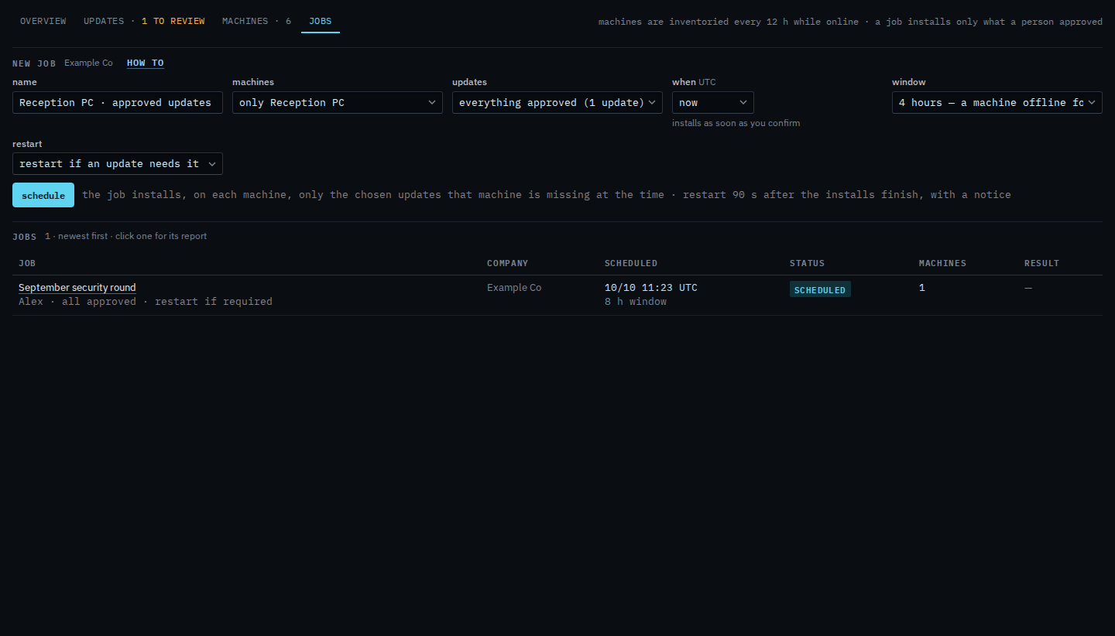1115x636 pixels.
Task: Open the HOW TO link
Action: tap(146, 63)
